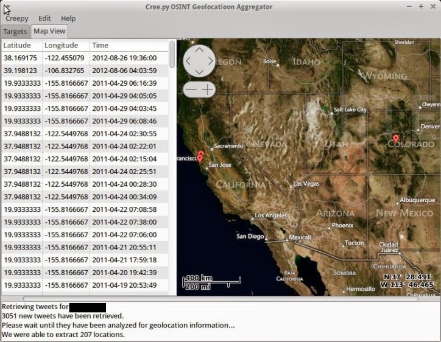Maximize the Cree.py window with the plus button
This screenshot has height=342, width=441.
tap(421, 7)
